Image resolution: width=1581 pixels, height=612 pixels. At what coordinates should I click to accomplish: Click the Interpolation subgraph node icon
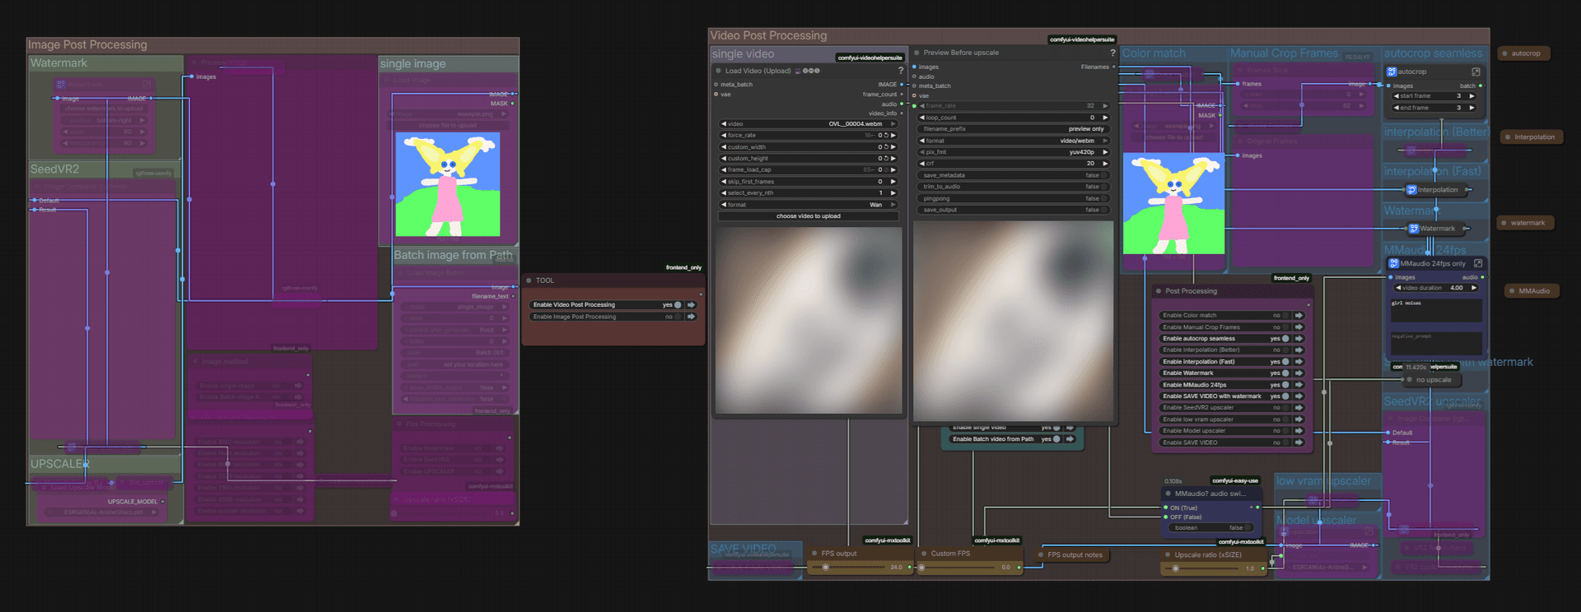(1411, 190)
